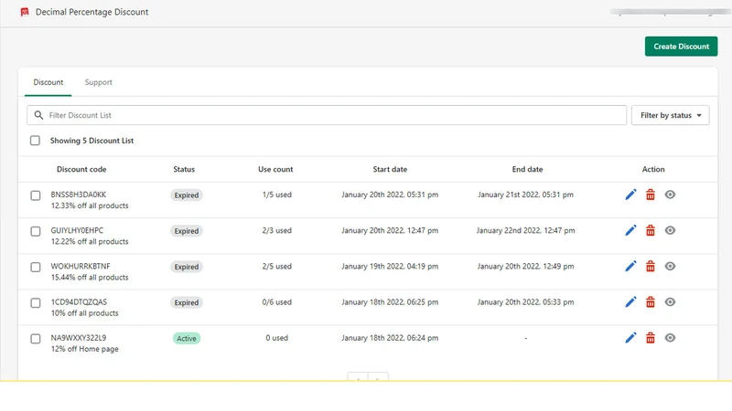This screenshot has width=732, height=411.
Task: Click the Create Discount button
Action: (681, 47)
